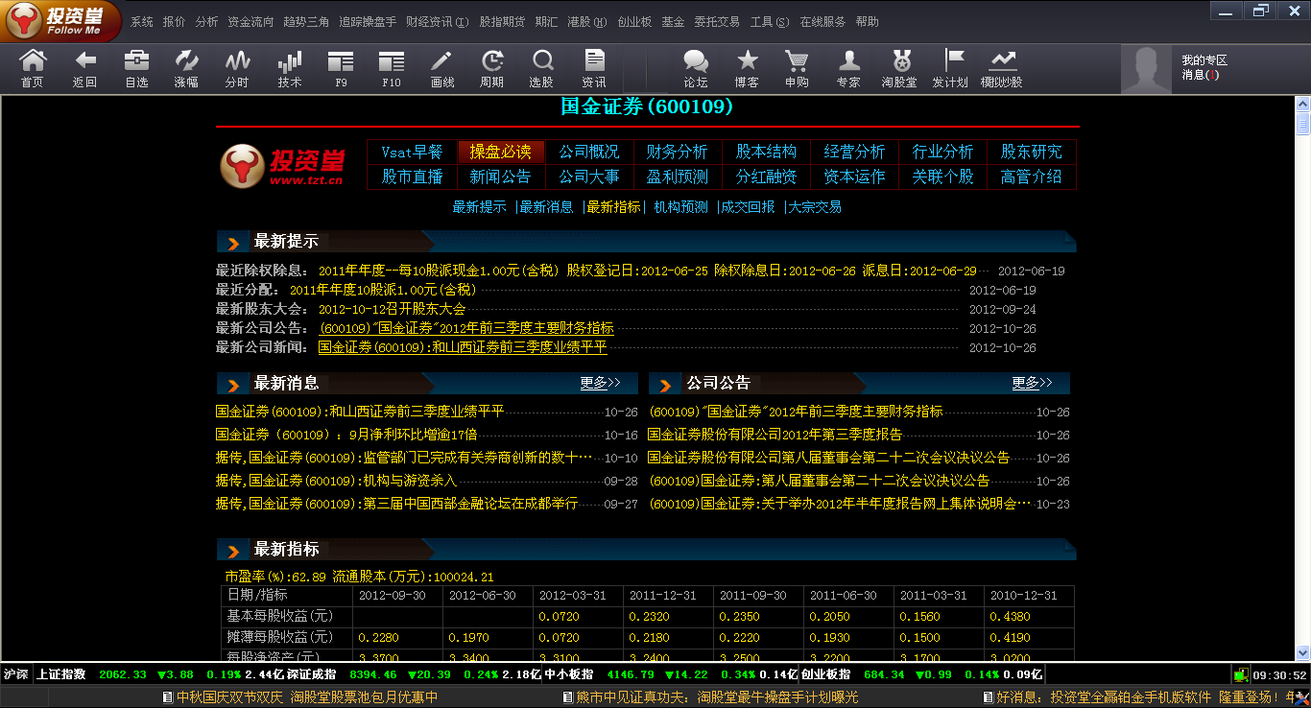This screenshot has height=708, width=1311.
Task: Click 我的专区 link
Action: click(x=1204, y=60)
